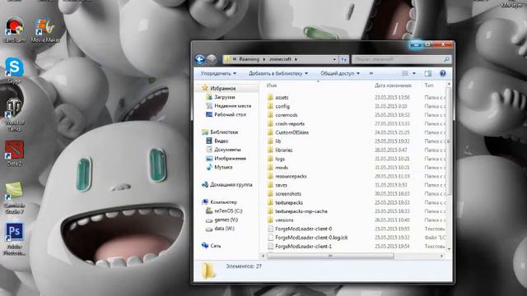Select the ForgeModLoader-client-1 file
Viewport: 527px width, 296px height.
click(x=303, y=246)
